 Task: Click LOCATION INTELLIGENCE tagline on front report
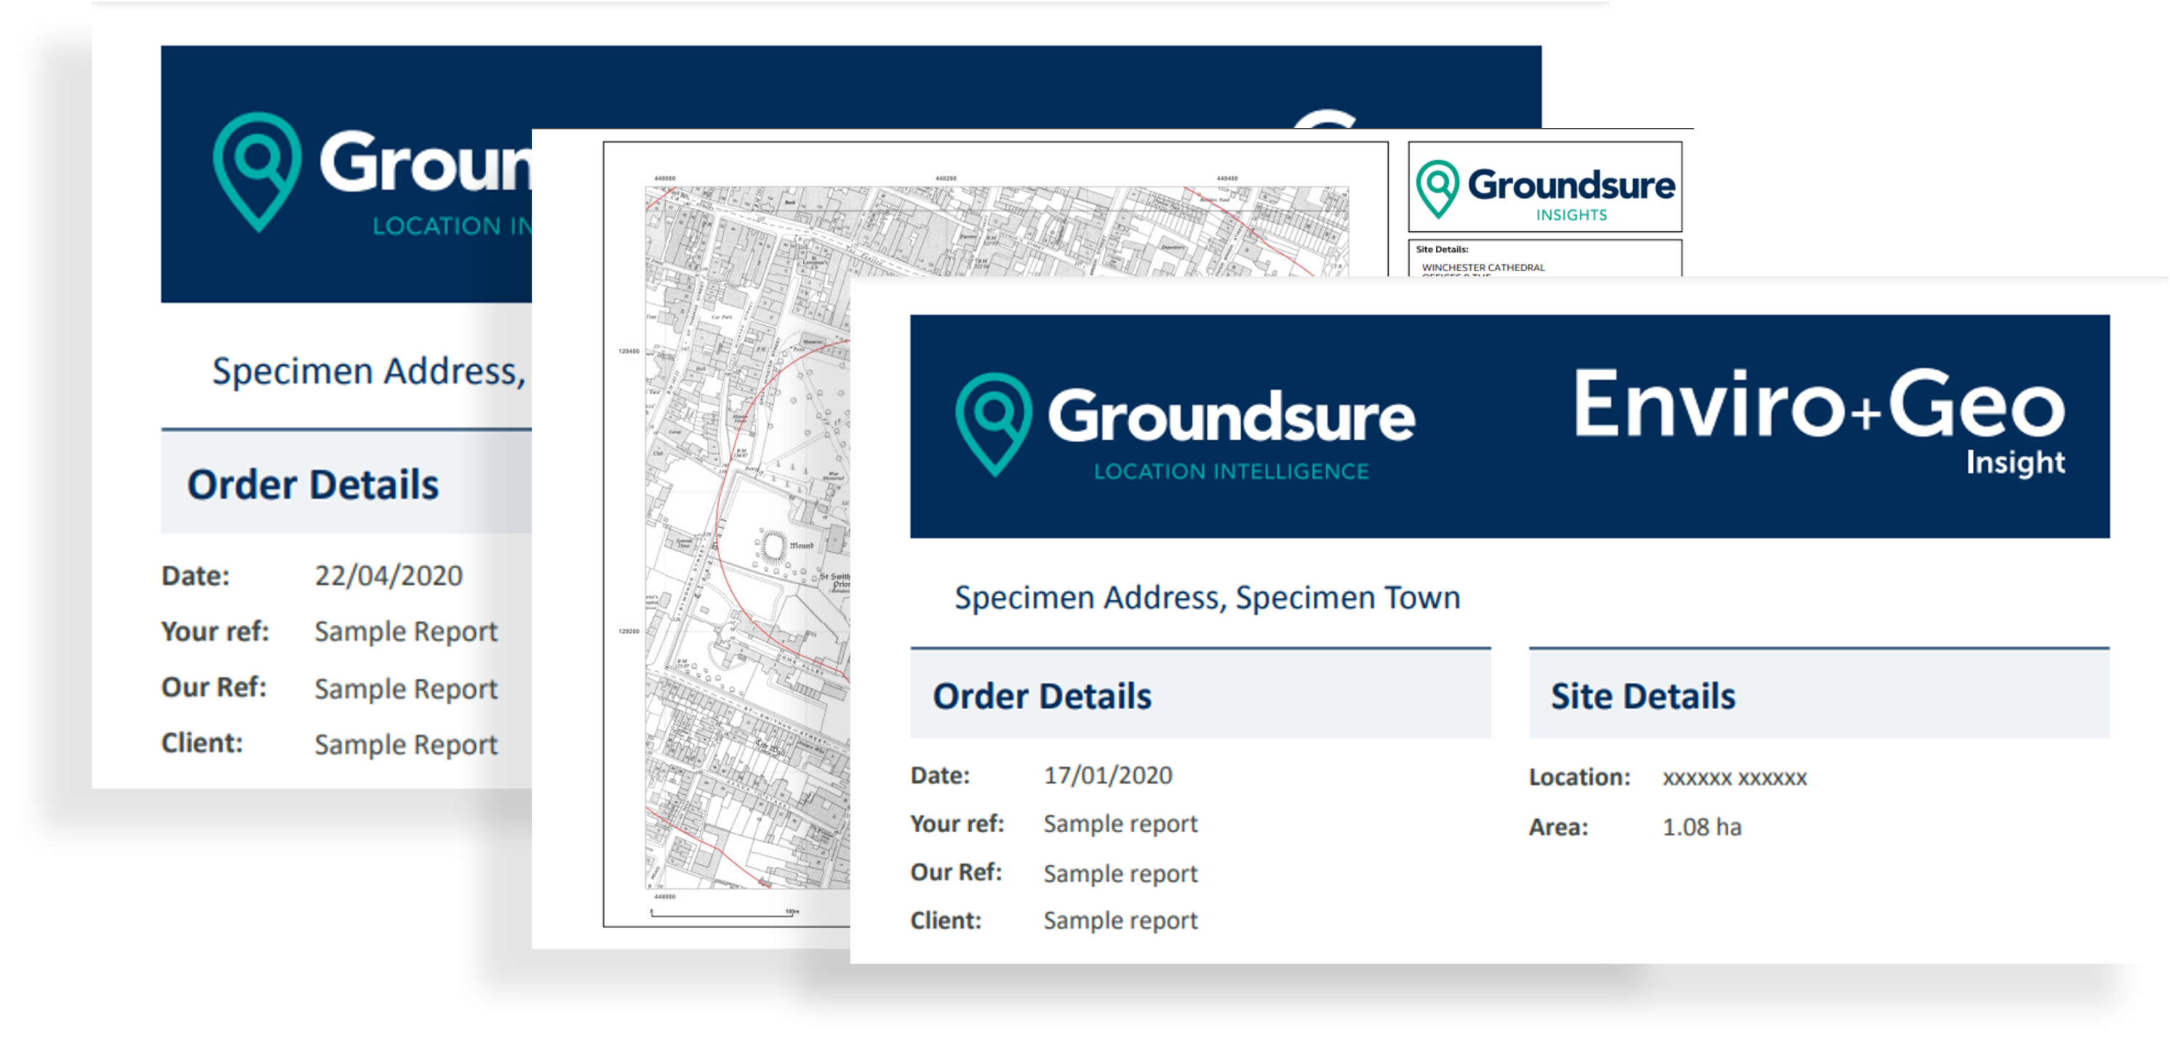tap(1231, 471)
